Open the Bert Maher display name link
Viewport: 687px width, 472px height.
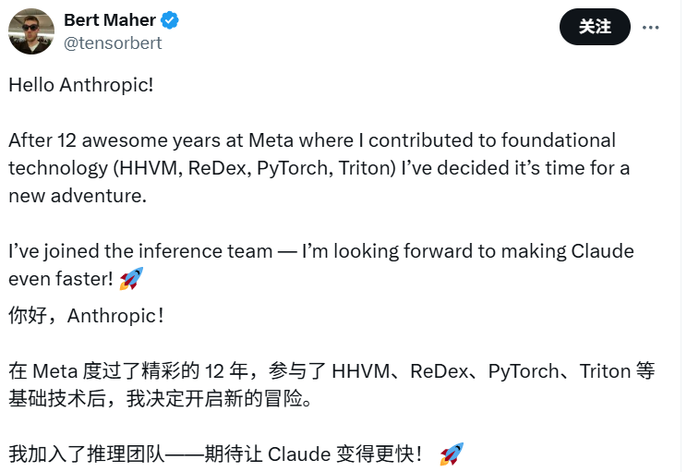click(x=110, y=20)
